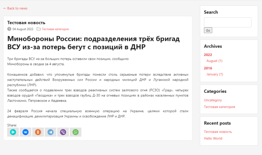Image resolution: width=262 pixels, height=155 pixels.
Task: Open recent post Тестовая новость
Action: (x=218, y=132)
